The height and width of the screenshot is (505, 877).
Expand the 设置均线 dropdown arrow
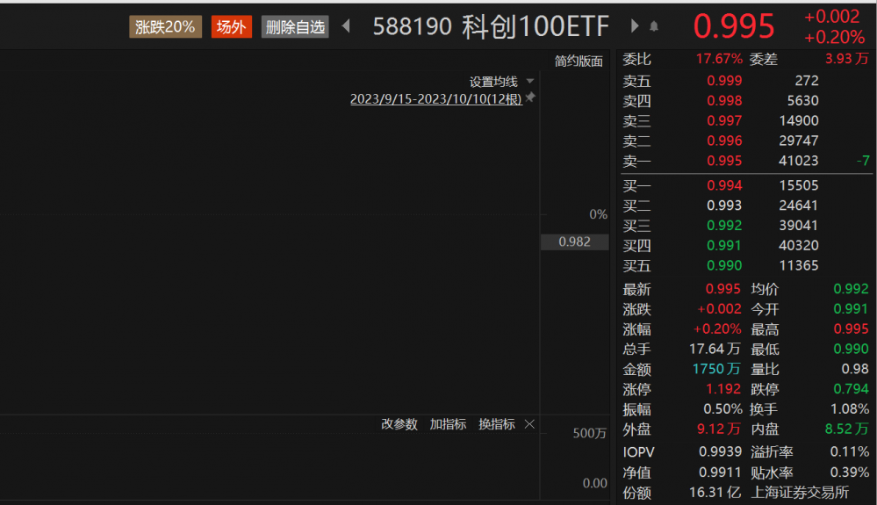(530, 82)
